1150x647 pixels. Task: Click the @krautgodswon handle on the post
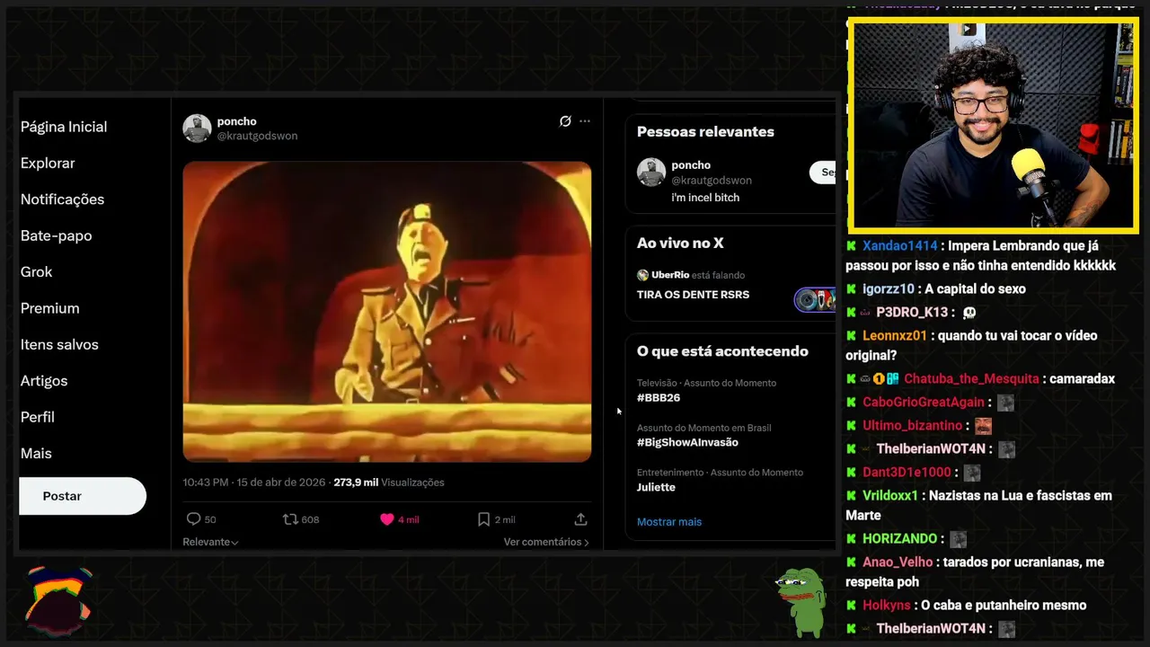pyautogui.click(x=257, y=136)
